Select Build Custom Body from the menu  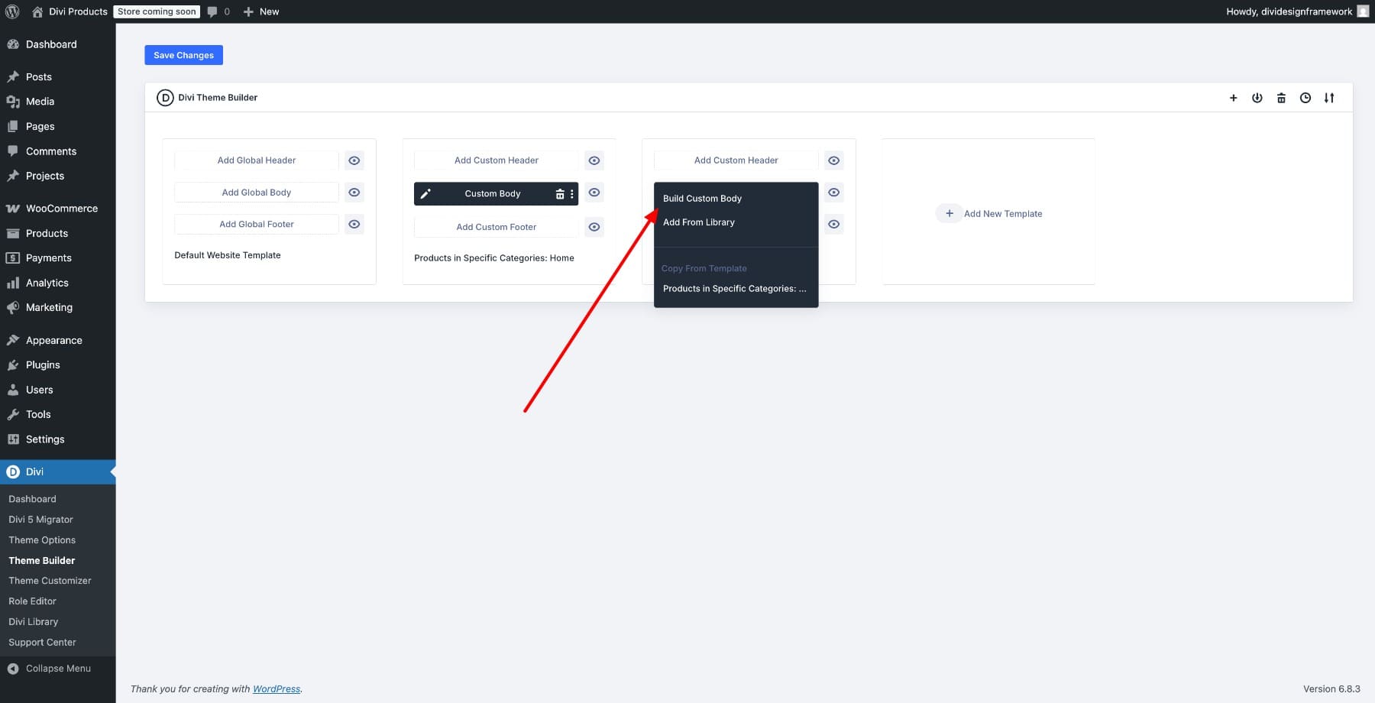click(x=702, y=199)
